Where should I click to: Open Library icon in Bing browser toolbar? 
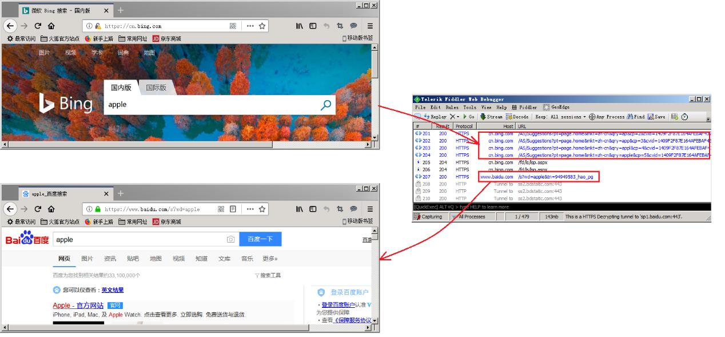tap(300, 26)
